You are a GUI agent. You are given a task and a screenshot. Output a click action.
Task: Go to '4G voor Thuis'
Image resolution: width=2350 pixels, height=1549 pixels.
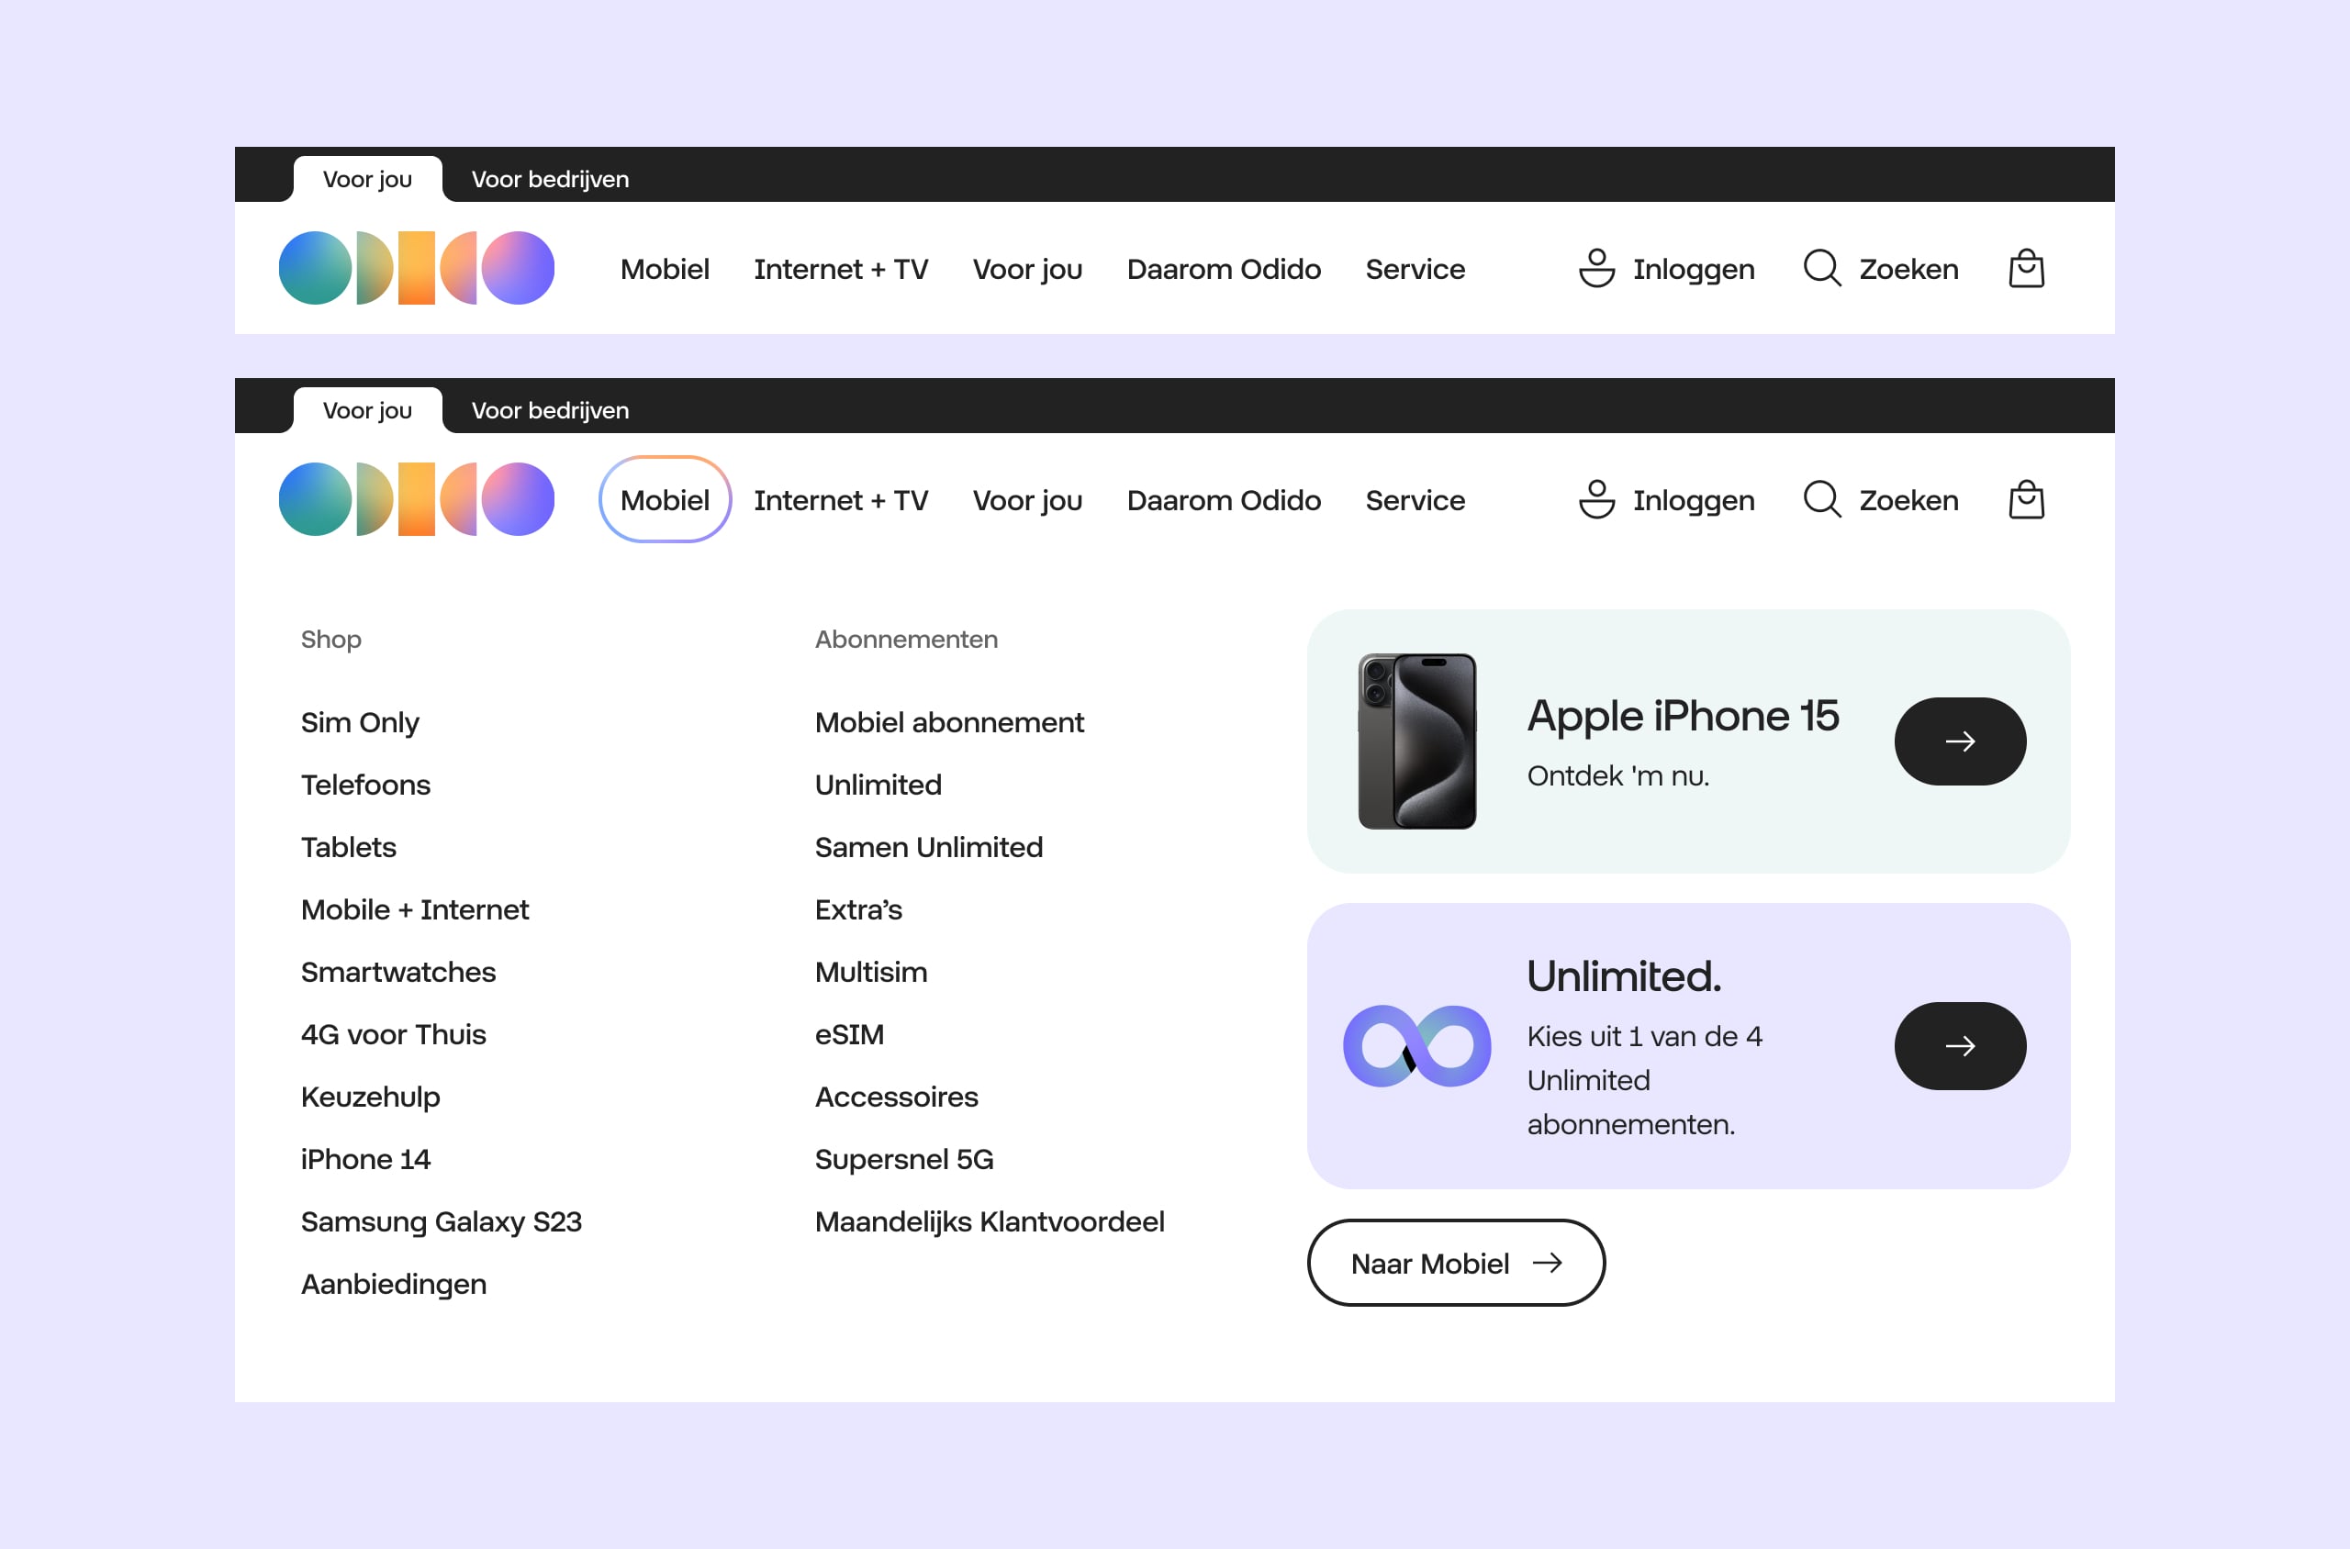pos(393,1034)
